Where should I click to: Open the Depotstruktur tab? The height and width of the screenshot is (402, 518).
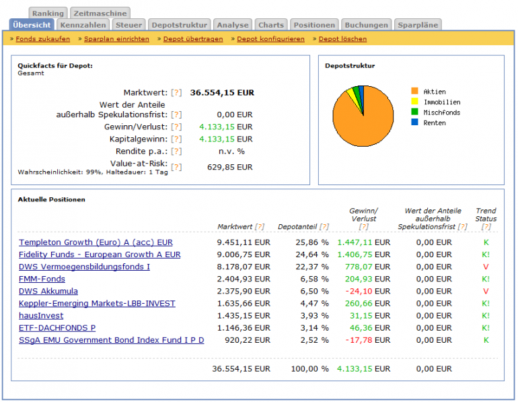(179, 25)
